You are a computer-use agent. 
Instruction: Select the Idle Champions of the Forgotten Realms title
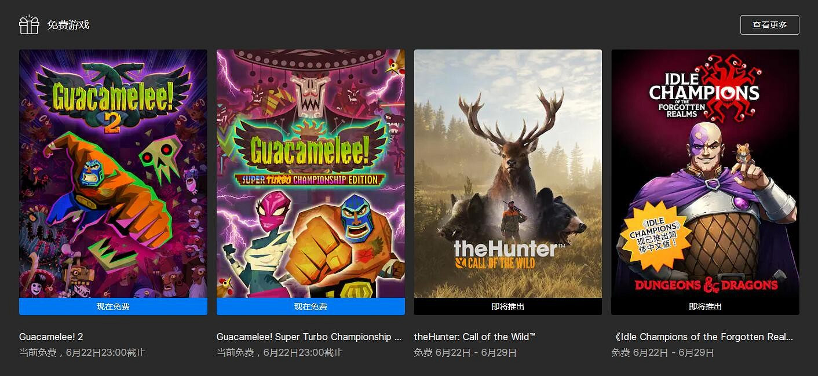click(x=702, y=337)
